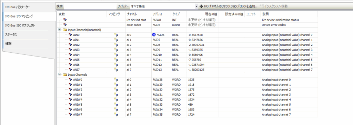This screenshot has width=353, height=125.
Task: Click the mapping icon in ANIW3 row
Action: coord(116,95)
